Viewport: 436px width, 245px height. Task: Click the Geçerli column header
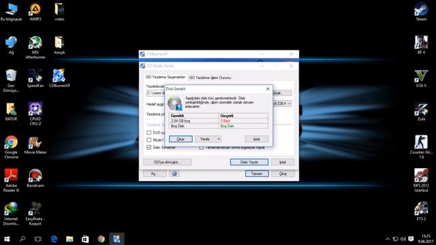click(243, 116)
